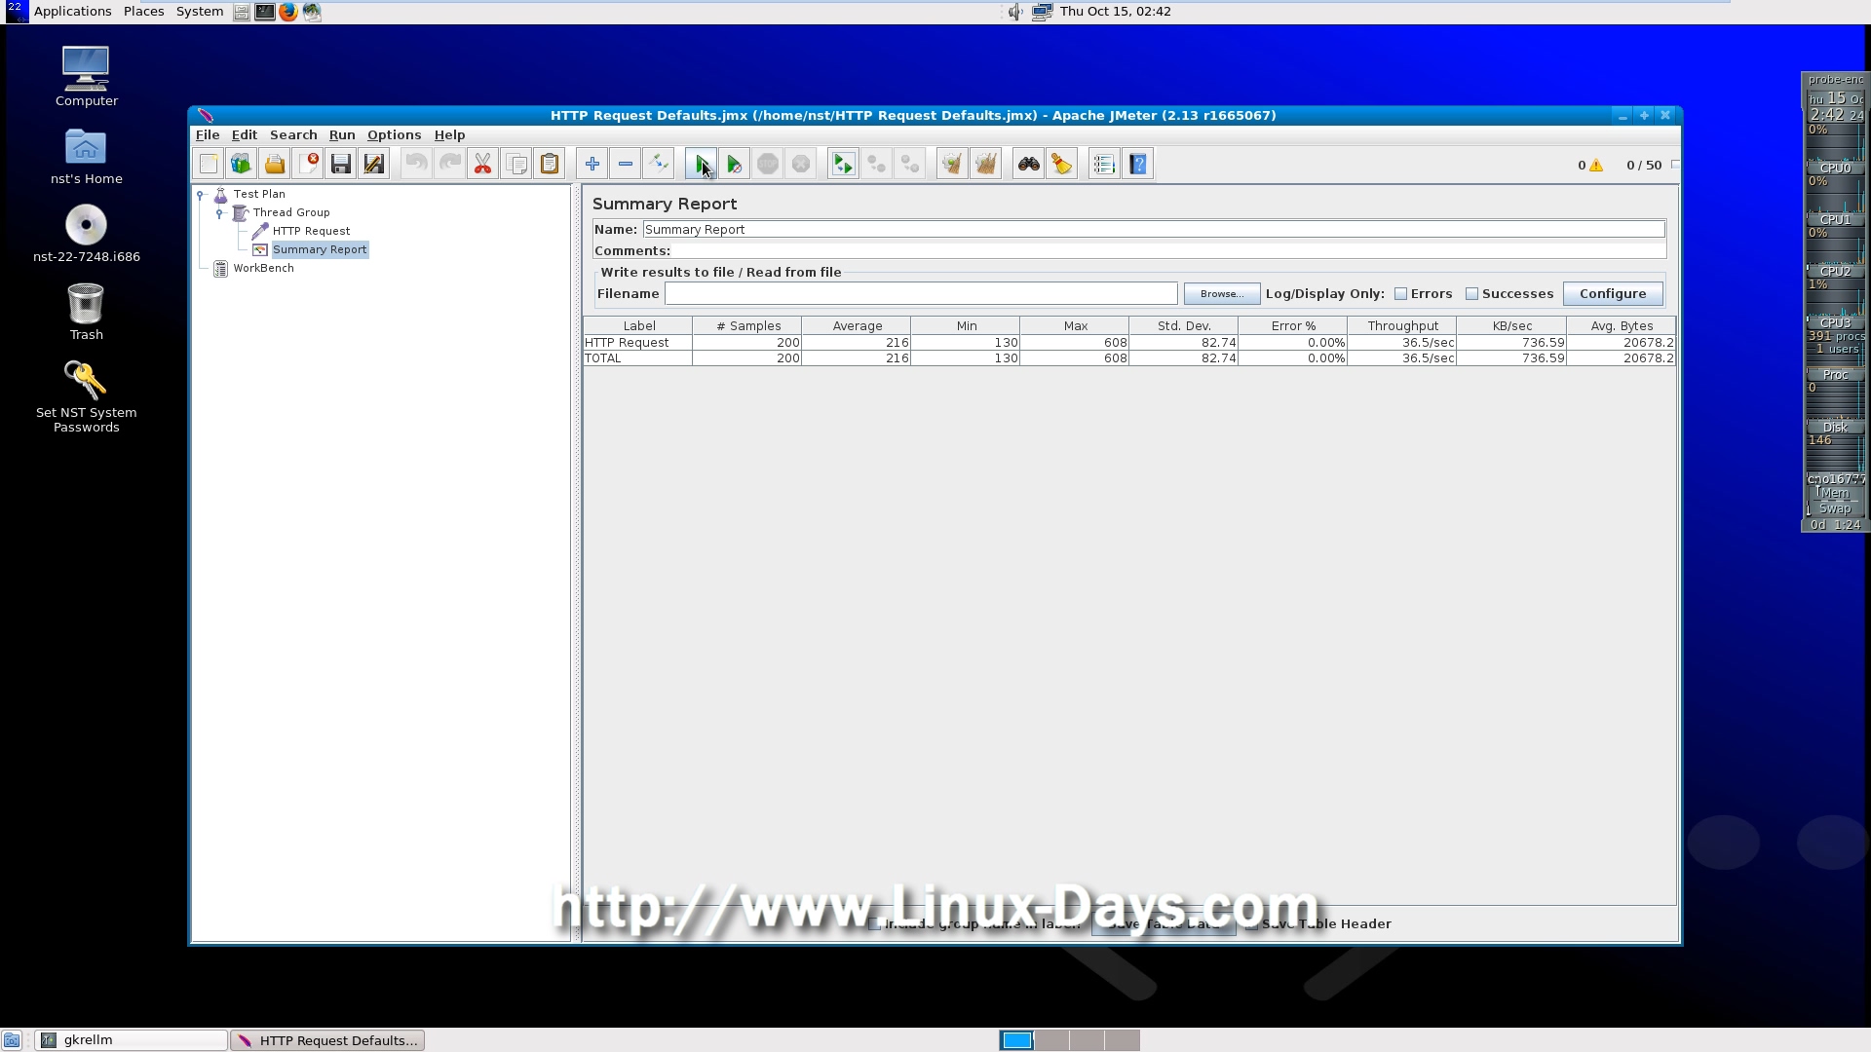The height and width of the screenshot is (1052, 1871).
Task: Click the Clear broom icon
Action: [x=952, y=165]
